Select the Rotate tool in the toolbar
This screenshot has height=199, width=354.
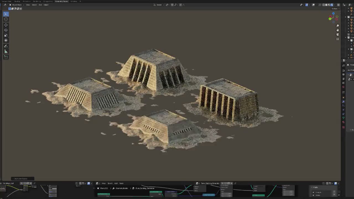[6, 30]
